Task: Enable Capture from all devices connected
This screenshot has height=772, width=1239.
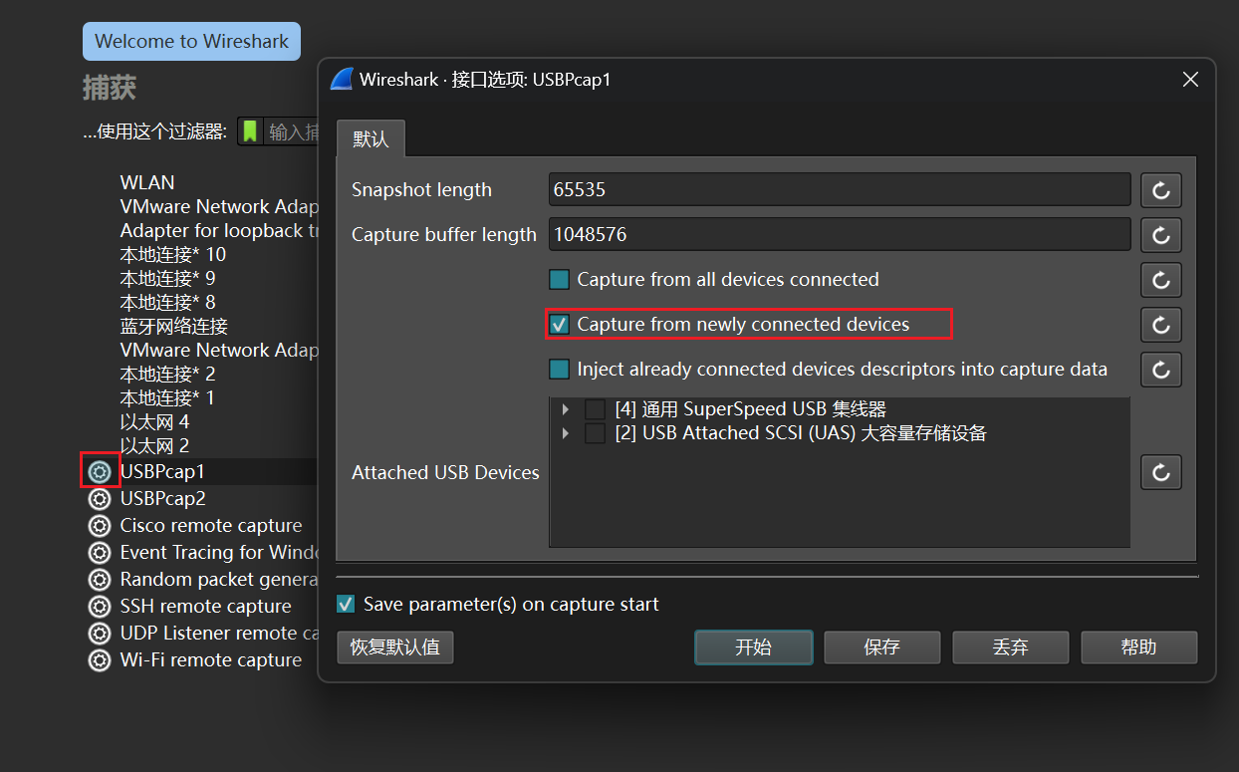Action: tap(559, 280)
